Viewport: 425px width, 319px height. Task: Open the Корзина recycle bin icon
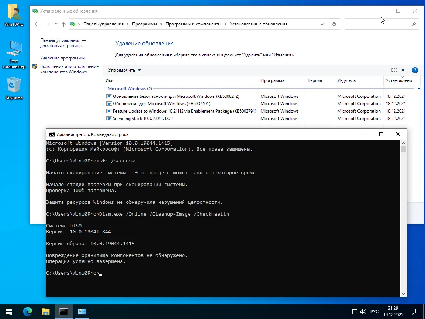pyautogui.click(x=14, y=88)
